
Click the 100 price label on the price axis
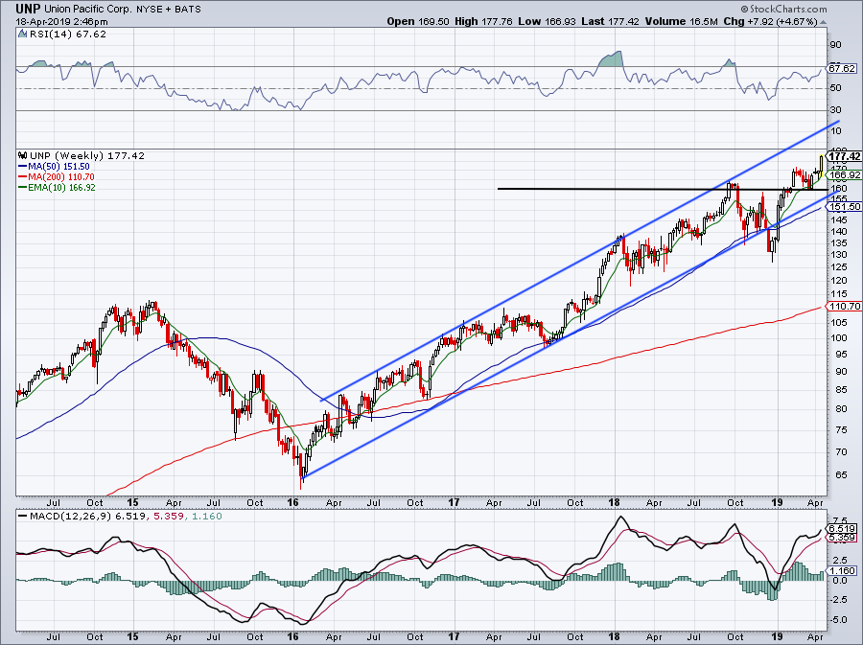click(839, 337)
